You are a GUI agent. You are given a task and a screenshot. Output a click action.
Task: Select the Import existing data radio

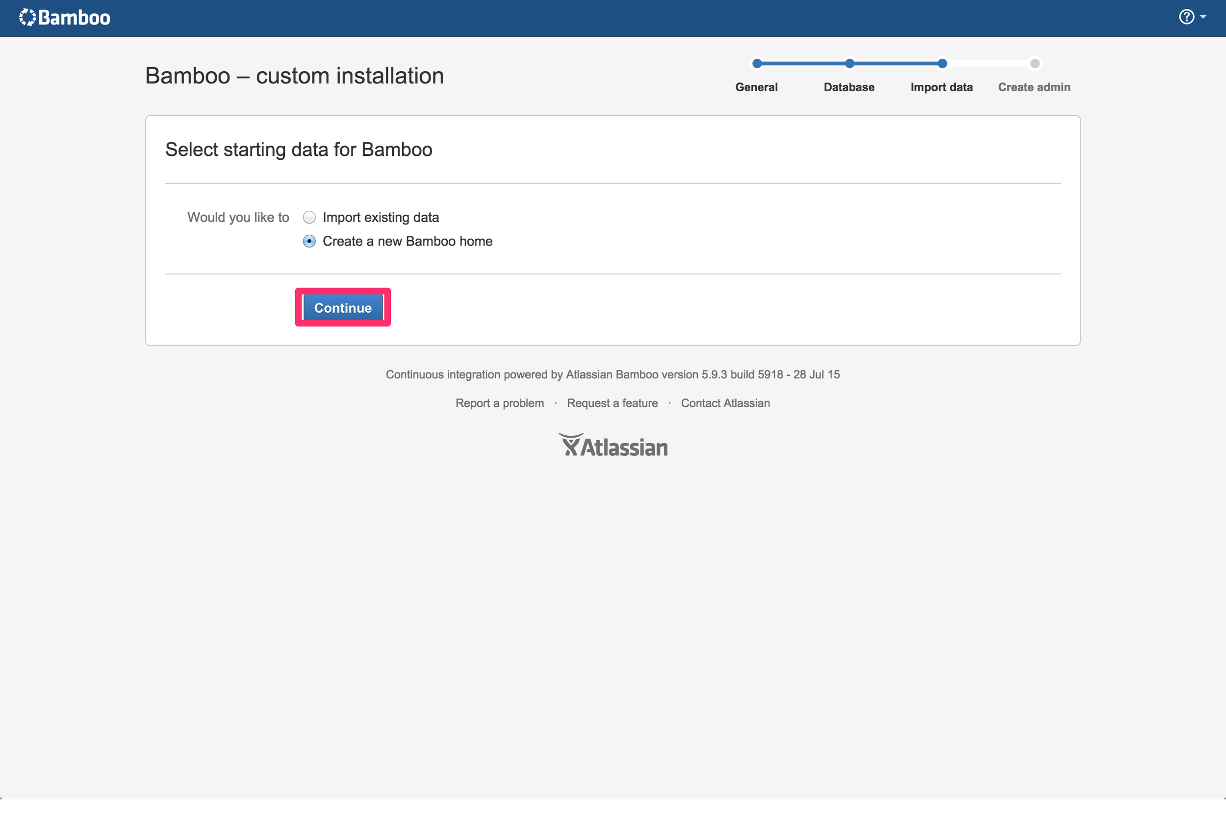point(309,217)
